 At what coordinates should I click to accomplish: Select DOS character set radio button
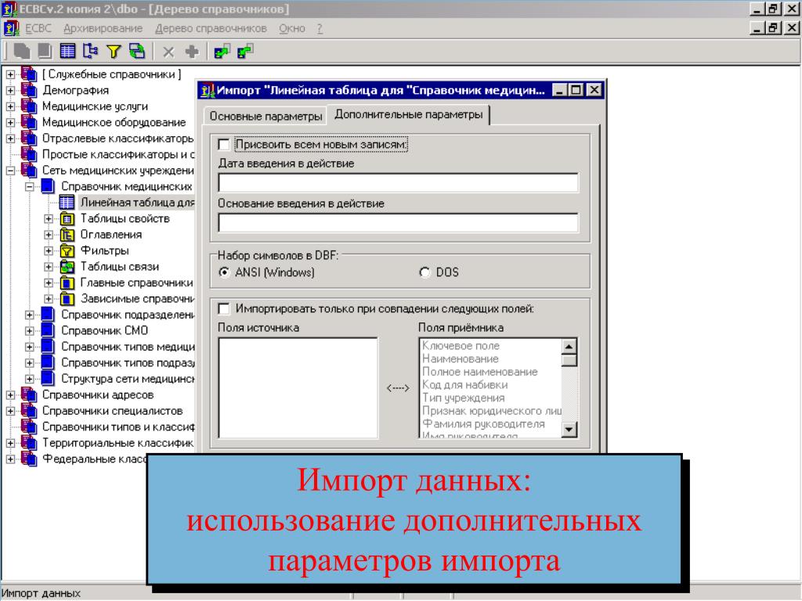coord(424,272)
